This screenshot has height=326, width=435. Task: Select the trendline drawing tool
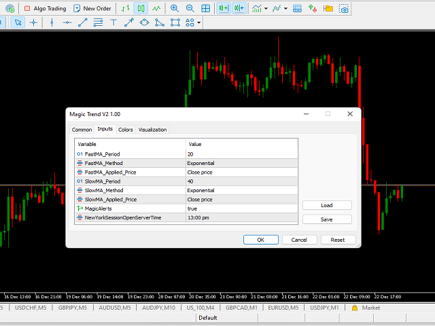coord(83,22)
